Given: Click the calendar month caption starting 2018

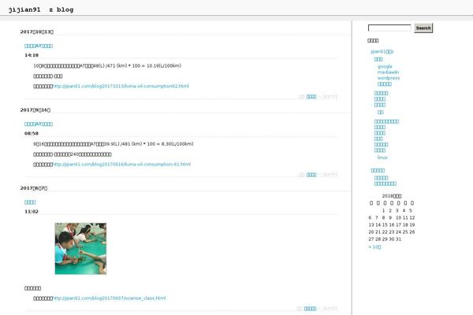Looking at the screenshot, I should (392, 196).
